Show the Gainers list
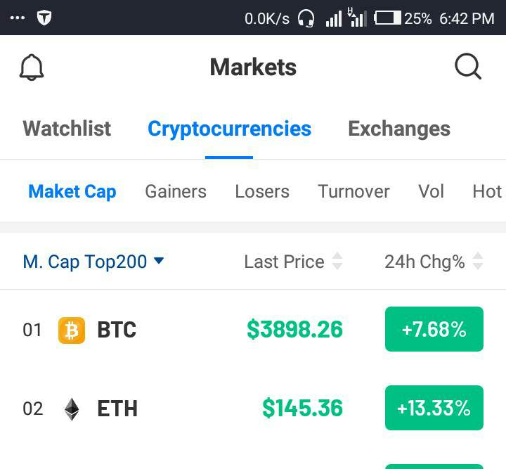 176,191
